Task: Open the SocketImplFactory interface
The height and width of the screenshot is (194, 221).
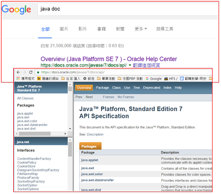Action: 31,181
